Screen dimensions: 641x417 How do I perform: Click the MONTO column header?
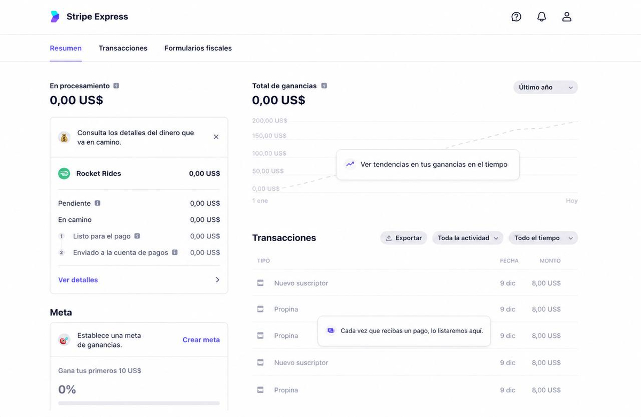[550, 261]
